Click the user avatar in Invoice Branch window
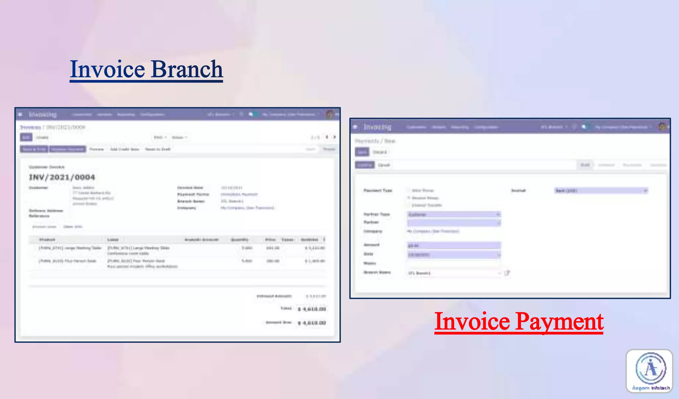 [329, 114]
